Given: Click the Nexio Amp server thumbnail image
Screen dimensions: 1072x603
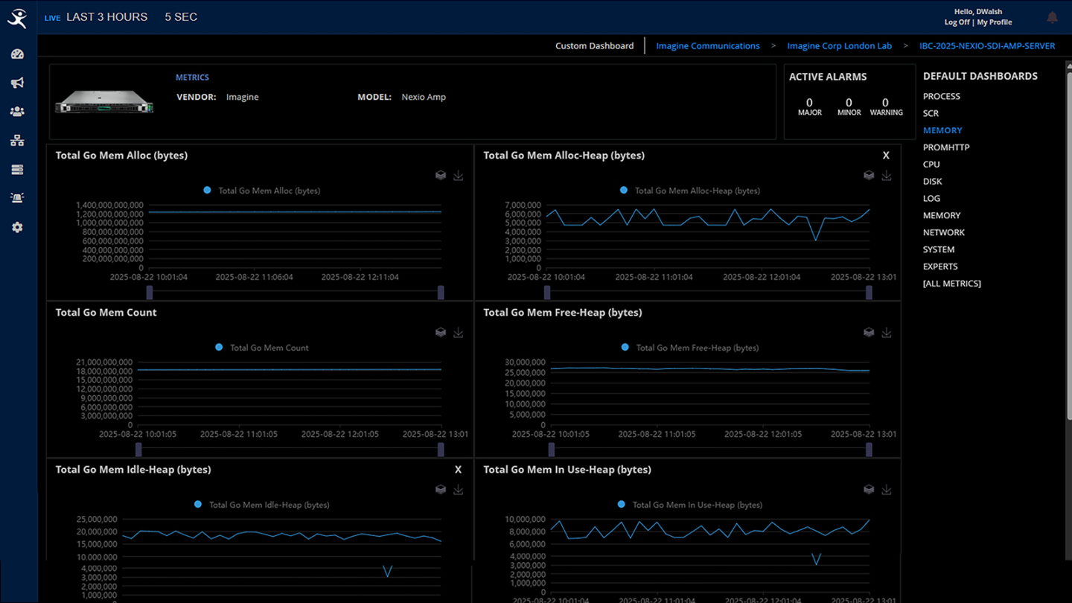Looking at the screenshot, I should click(104, 102).
